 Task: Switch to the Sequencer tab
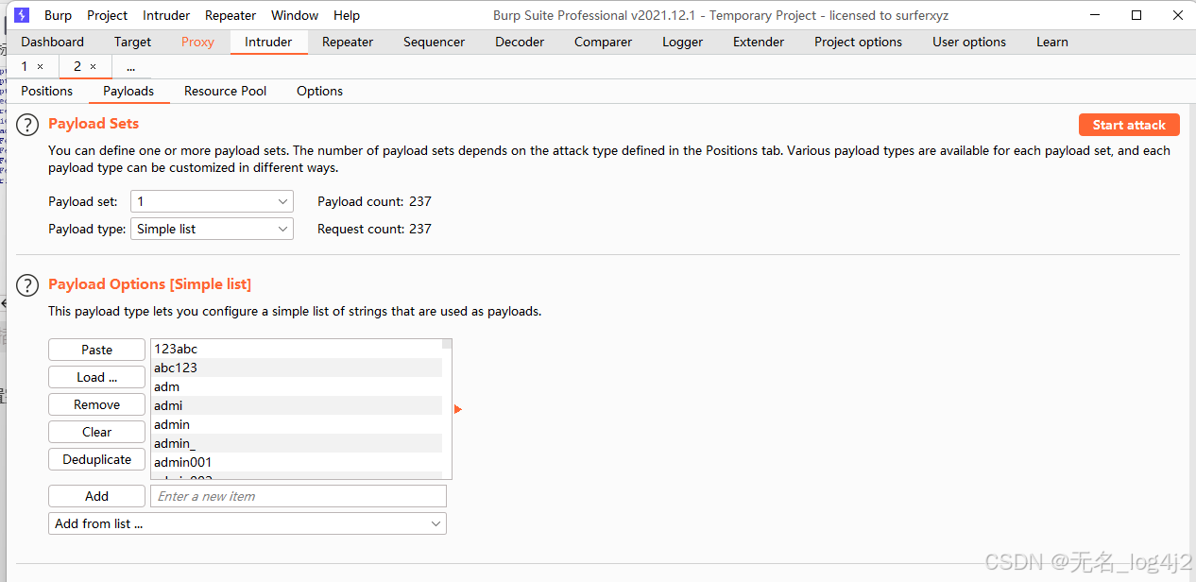click(x=434, y=42)
